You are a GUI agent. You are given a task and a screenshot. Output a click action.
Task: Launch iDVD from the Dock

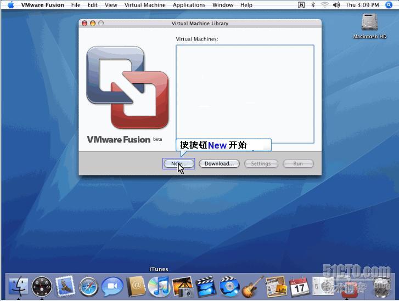(x=229, y=287)
